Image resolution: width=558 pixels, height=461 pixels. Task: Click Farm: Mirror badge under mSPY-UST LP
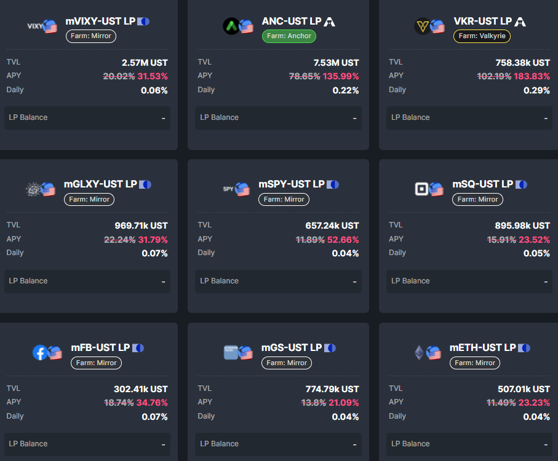point(285,199)
